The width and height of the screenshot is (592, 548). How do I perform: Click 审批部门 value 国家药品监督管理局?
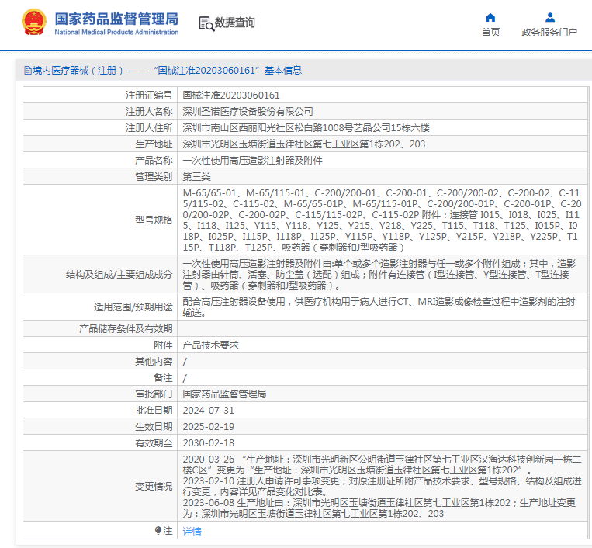point(225,394)
